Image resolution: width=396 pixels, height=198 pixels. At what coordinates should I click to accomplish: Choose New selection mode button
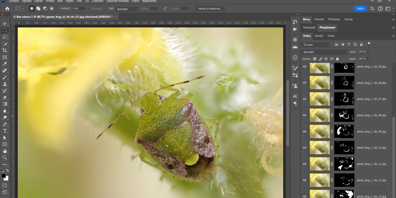32,8
